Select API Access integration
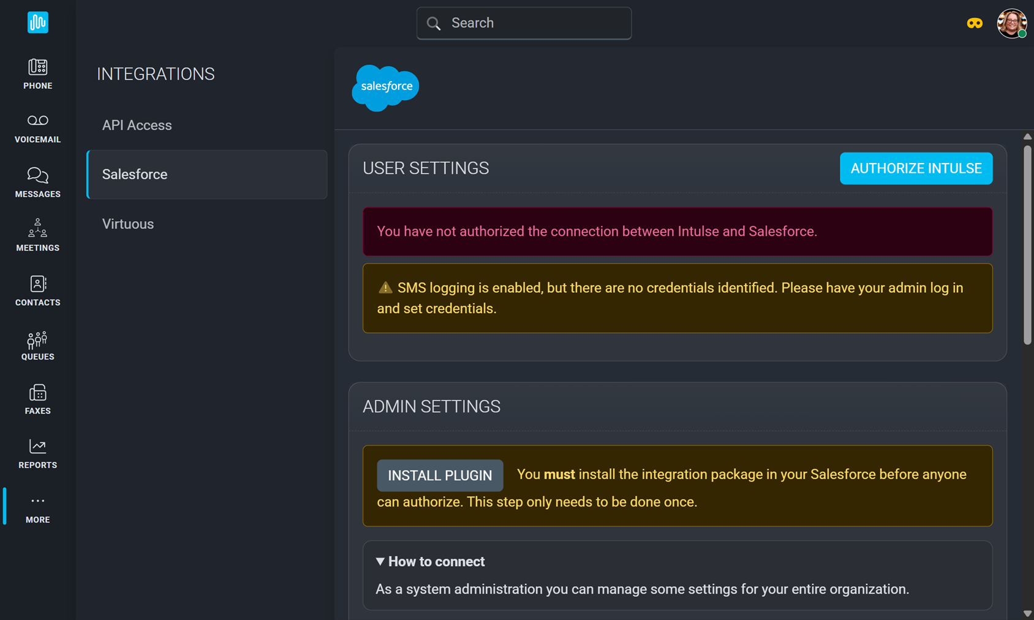Viewport: 1034px width, 620px height. point(207,125)
